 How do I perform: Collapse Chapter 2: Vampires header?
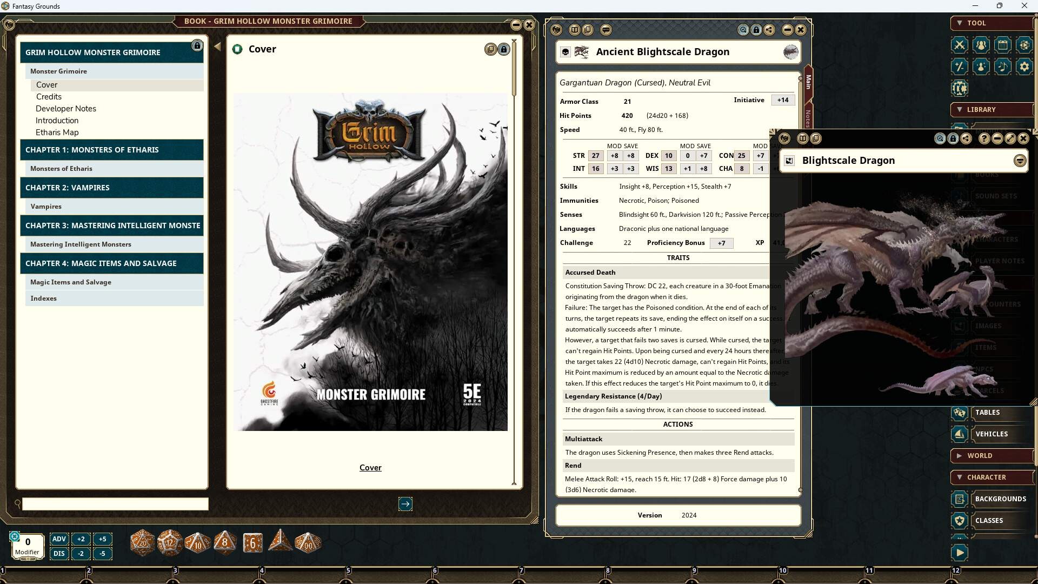(112, 188)
